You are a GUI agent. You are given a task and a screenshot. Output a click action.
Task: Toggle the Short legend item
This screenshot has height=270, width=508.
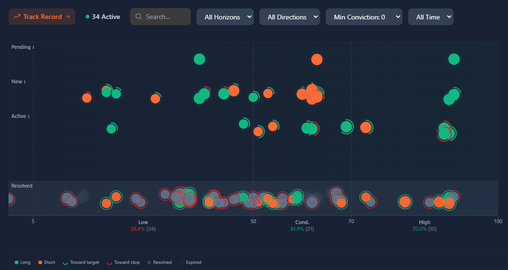click(x=47, y=262)
